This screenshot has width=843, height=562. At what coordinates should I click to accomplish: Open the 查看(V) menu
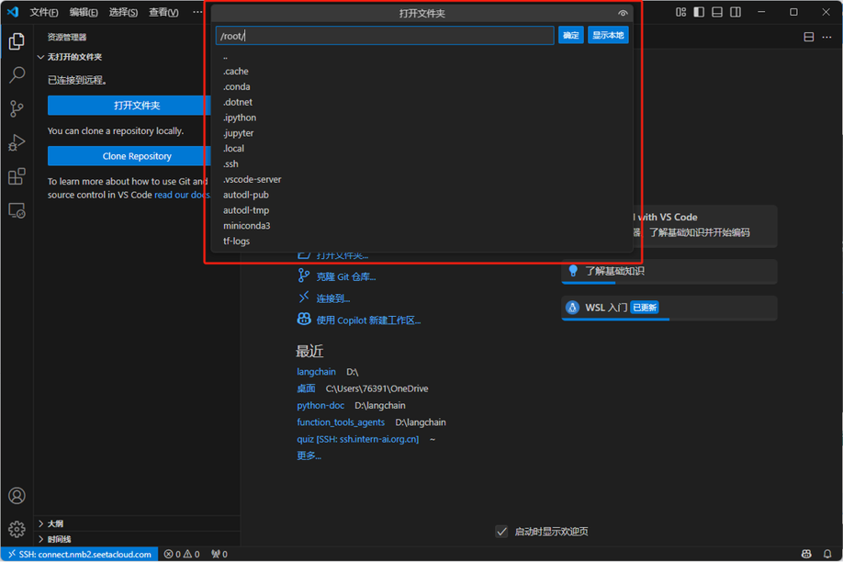pyautogui.click(x=163, y=12)
